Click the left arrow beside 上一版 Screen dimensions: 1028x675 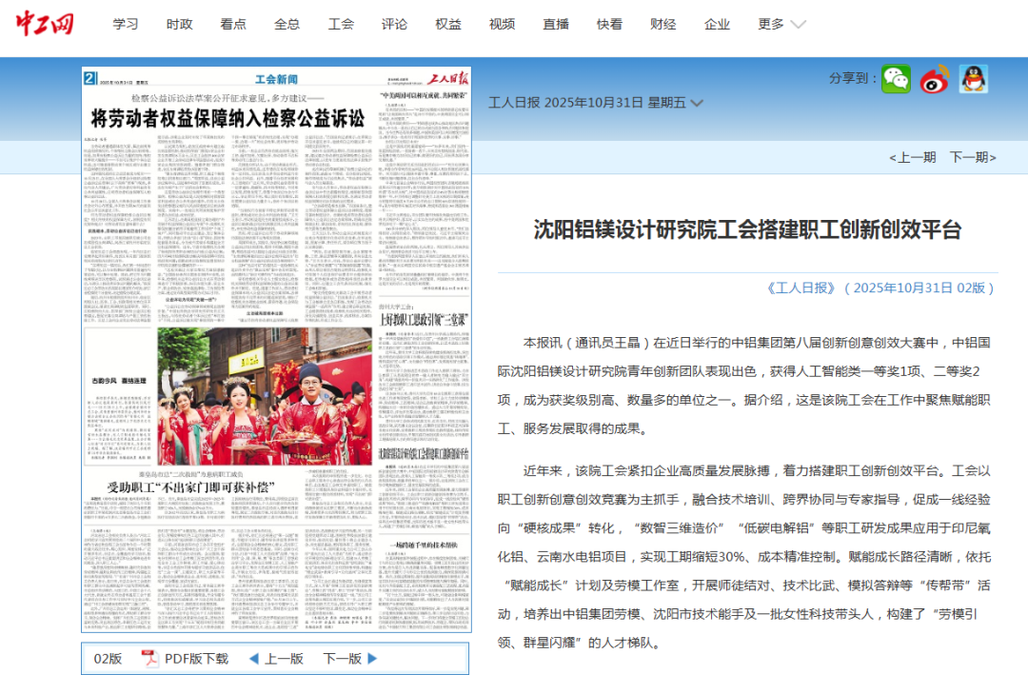254,659
